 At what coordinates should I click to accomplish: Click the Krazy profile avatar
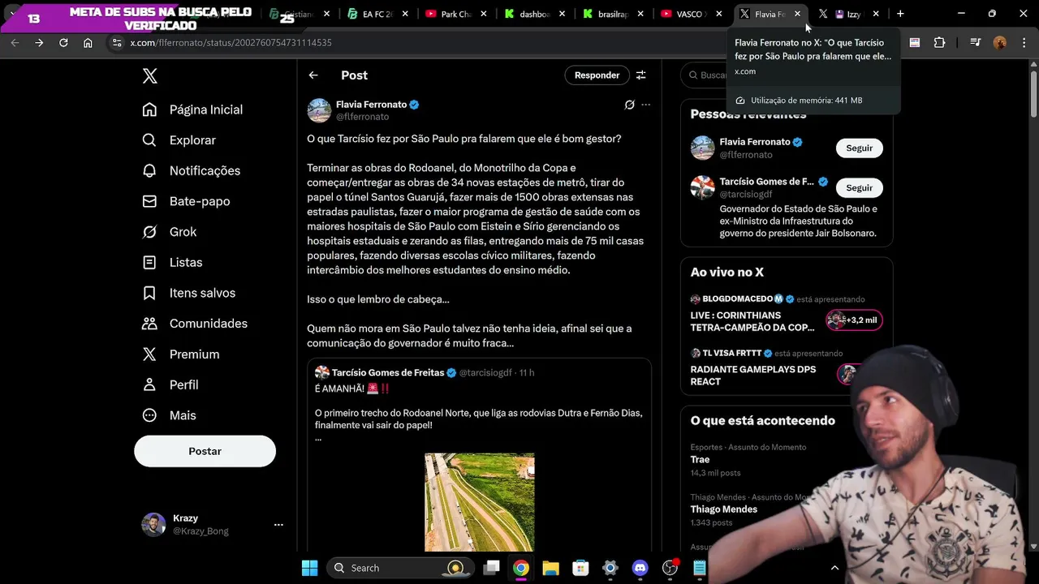154,525
